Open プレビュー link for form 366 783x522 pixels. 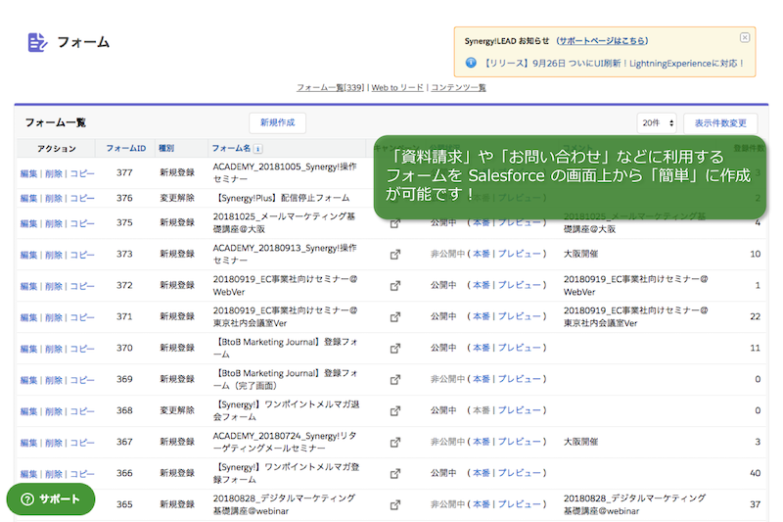[520, 473]
